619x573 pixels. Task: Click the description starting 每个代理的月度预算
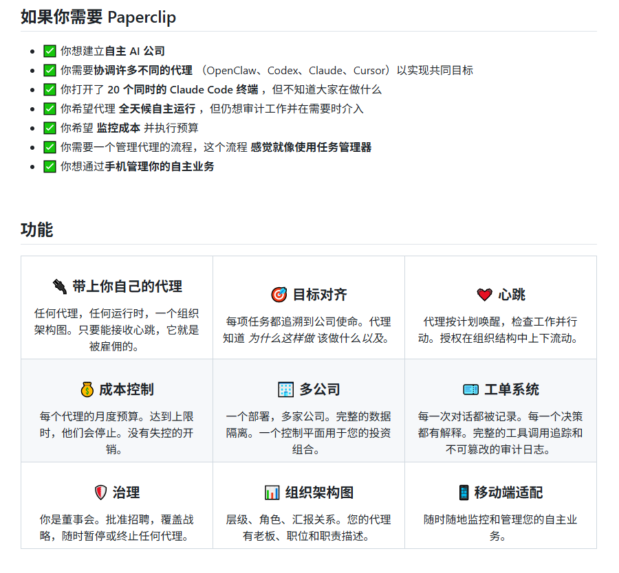pos(116,433)
